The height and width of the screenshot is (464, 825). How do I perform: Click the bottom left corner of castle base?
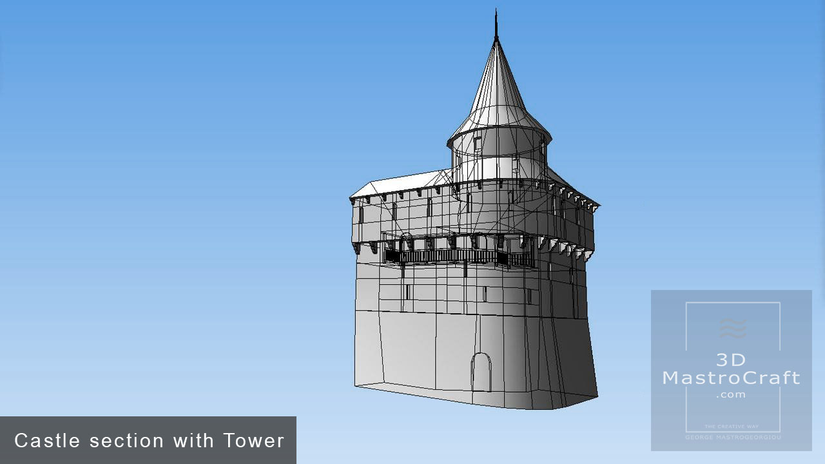356,385
